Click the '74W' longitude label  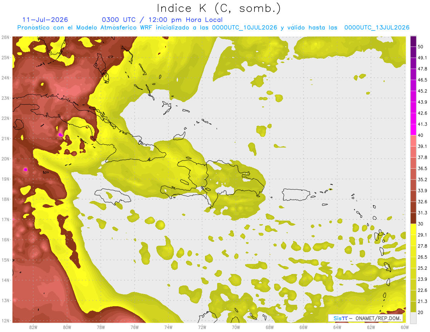[x=168, y=327]
